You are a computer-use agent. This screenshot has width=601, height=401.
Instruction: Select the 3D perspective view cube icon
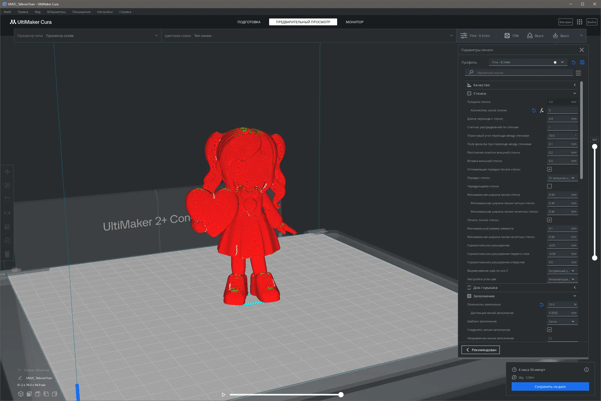click(21, 394)
